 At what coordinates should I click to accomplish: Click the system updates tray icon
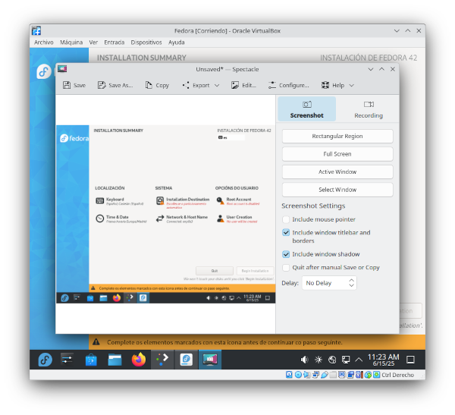pos(332,360)
